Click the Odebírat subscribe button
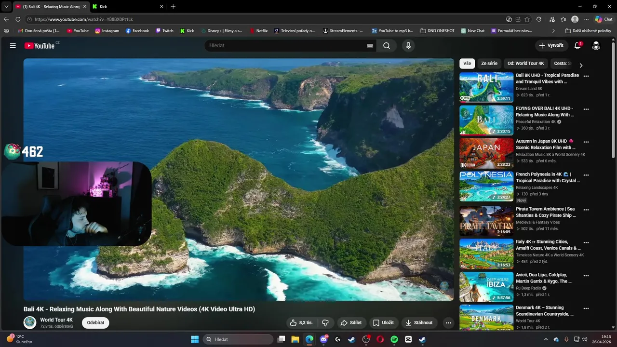Viewport: 617px width, 347px height. [x=95, y=322]
